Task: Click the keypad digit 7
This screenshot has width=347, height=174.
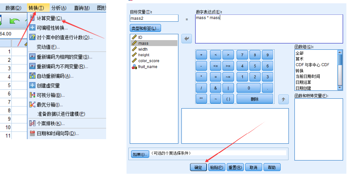Action: [x=242, y=55]
